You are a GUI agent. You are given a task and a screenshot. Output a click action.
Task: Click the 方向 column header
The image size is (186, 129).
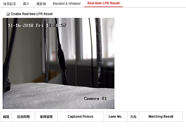tap(133, 117)
